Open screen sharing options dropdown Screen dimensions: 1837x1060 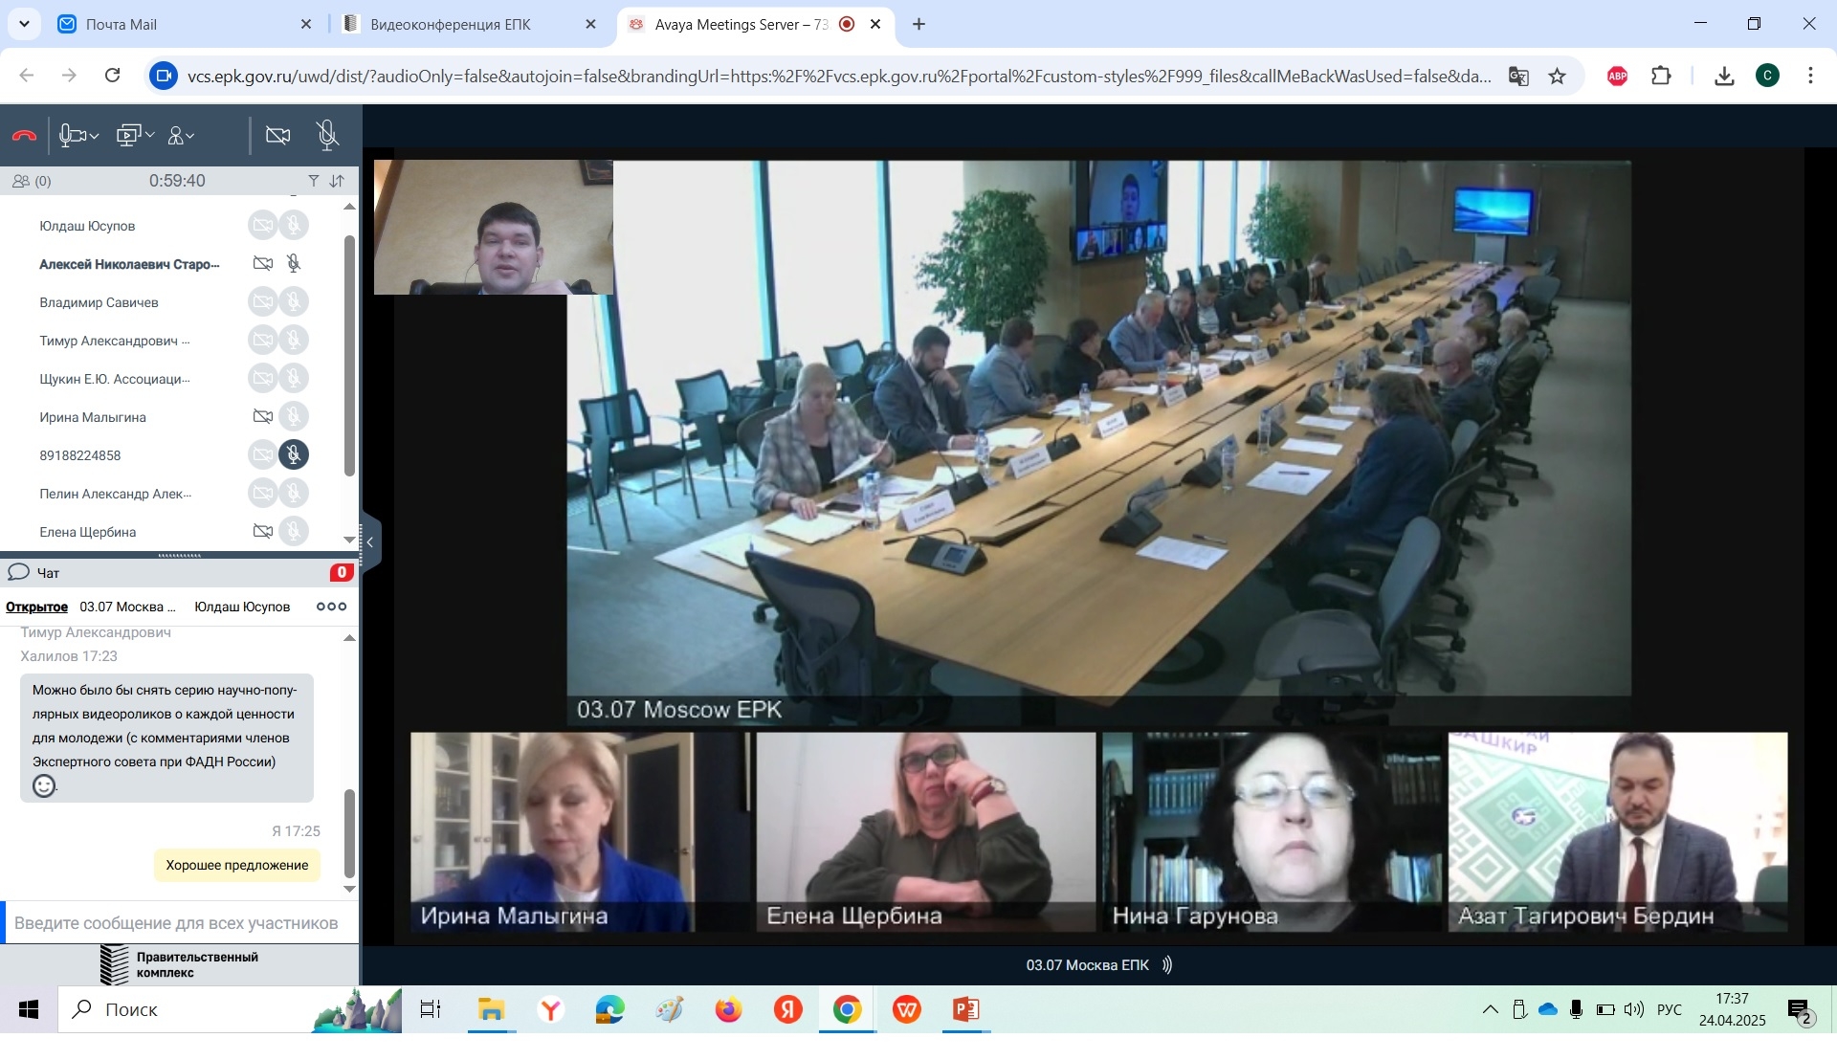(135, 136)
